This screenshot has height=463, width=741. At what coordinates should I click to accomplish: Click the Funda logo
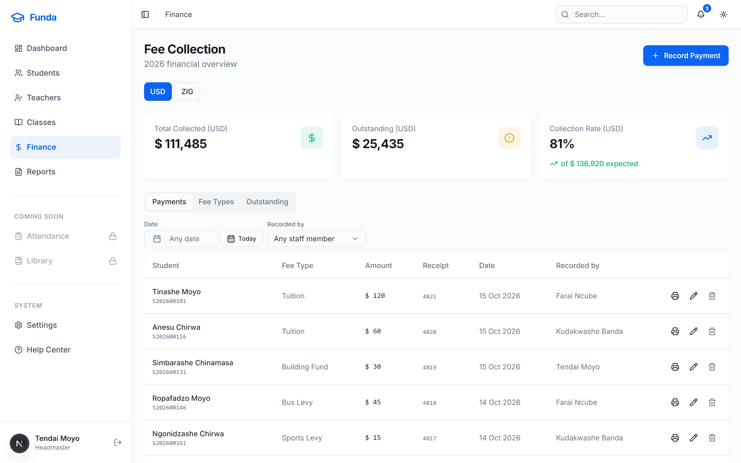34,17
